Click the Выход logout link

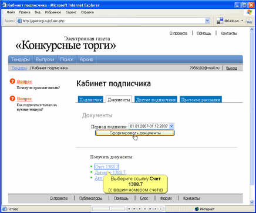231,68
